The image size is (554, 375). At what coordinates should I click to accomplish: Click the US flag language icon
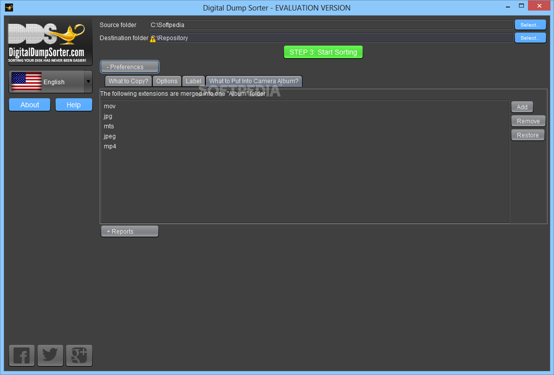[27, 82]
